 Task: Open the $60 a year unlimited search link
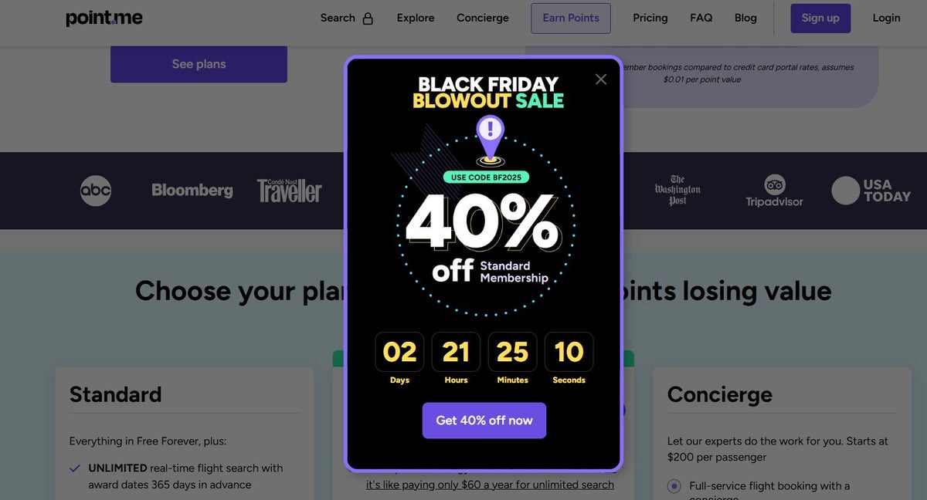[490, 484]
